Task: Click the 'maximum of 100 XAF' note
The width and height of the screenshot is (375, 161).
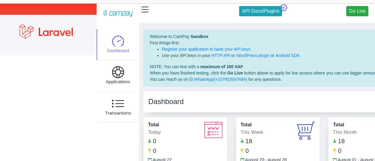Action: click(222, 67)
